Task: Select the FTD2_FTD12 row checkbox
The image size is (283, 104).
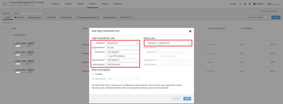Action: (7, 71)
